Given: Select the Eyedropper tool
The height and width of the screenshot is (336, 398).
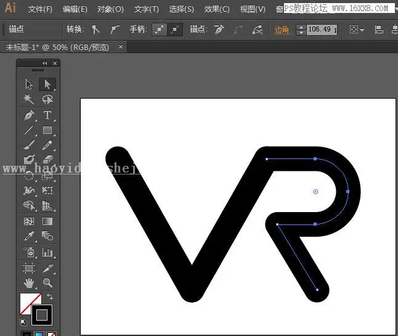Looking at the screenshot, I should 29,236.
